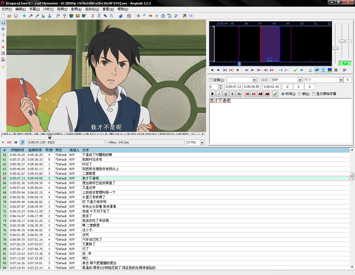Click the Underline U formatting button
Viewport: 355px width, 275px height.
click(x=226, y=94)
